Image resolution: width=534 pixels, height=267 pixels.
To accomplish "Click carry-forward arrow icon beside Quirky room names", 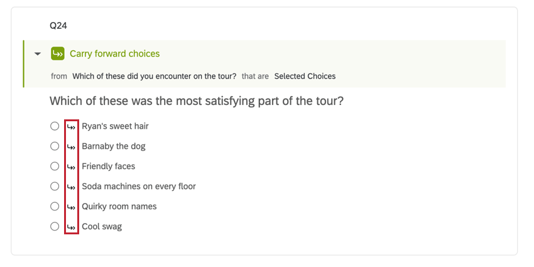I will pyautogui.click(x=71, y=207).
